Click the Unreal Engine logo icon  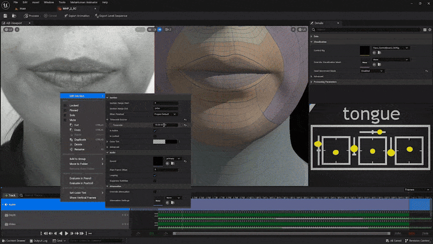pos(5,5)
